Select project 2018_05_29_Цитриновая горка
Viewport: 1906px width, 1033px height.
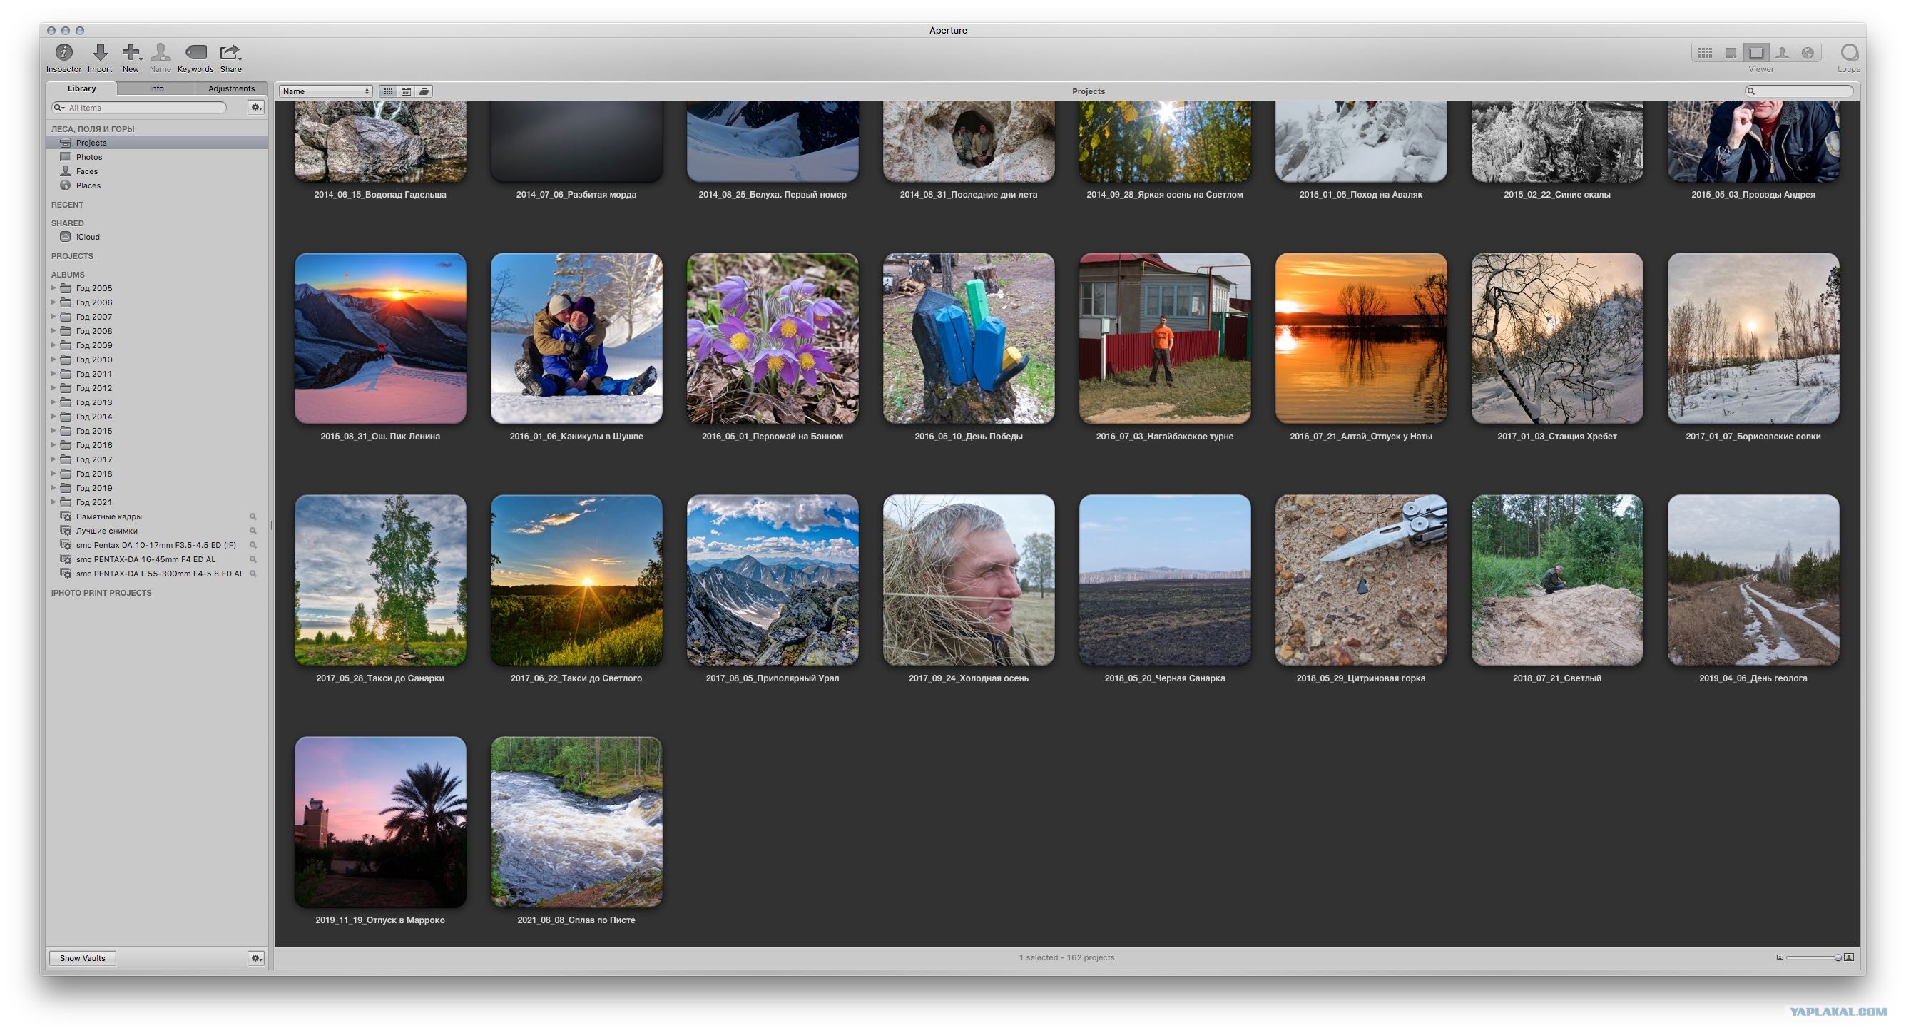coord(1361,580)
